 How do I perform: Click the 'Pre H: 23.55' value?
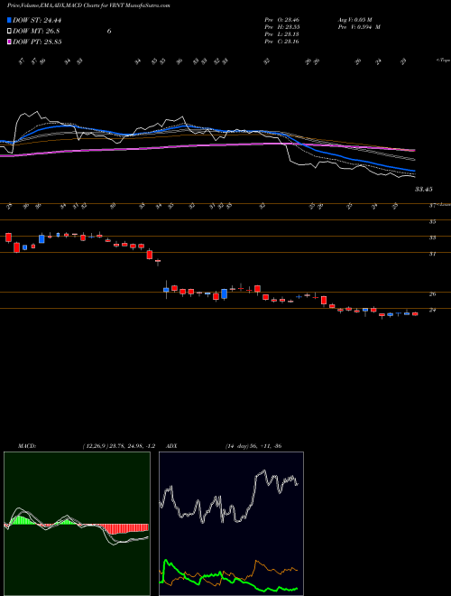[x=281, y=27]
